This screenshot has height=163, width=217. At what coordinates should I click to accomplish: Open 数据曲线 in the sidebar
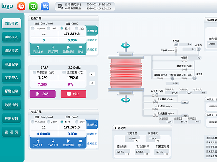pyautogui.click(x=11, y=105)
